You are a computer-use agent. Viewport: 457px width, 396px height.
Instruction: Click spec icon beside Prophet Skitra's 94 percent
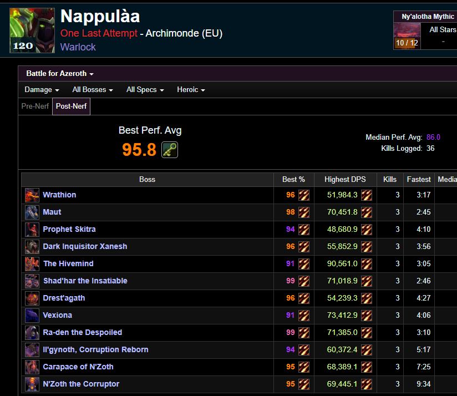click(x=304, y=229)
